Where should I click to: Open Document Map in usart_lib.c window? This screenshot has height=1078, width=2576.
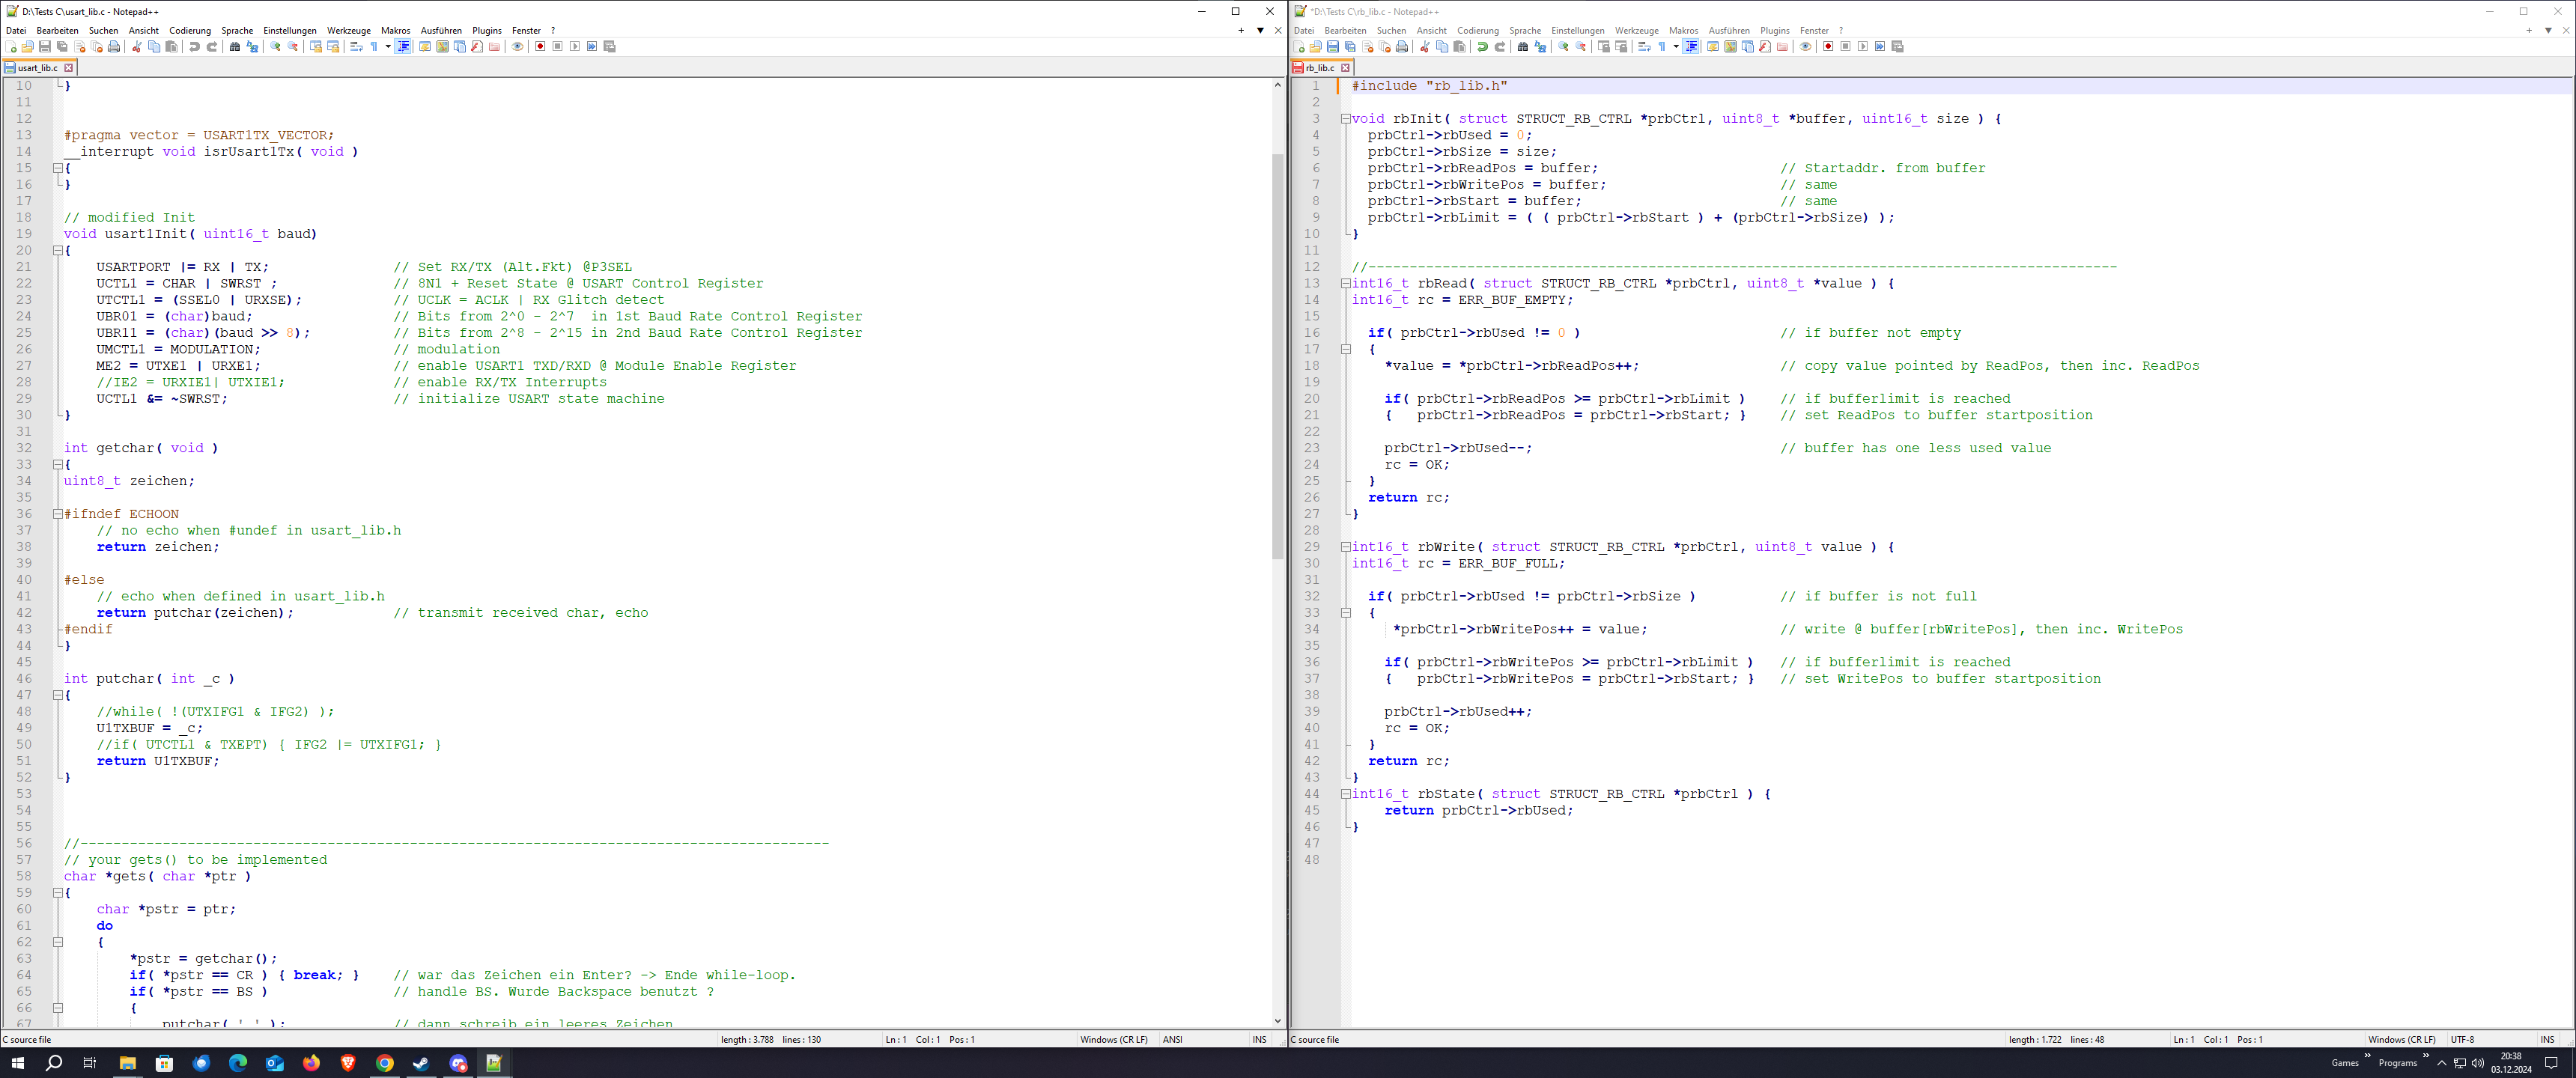(x=442, y=47)
